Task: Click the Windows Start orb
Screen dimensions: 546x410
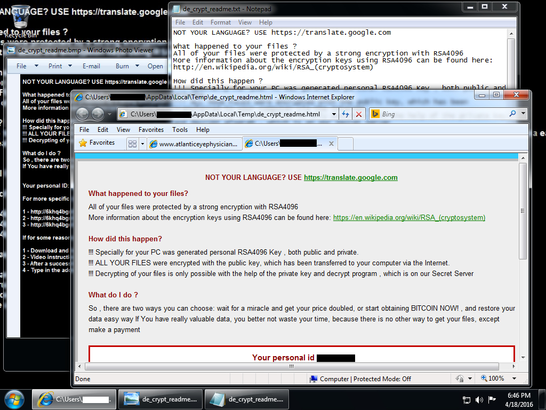Action: click(14, 399)
